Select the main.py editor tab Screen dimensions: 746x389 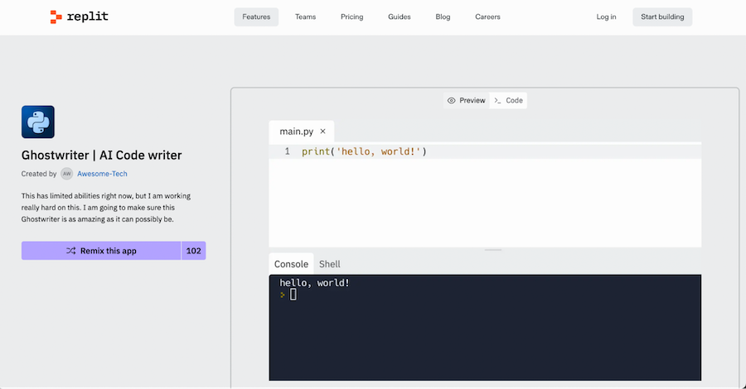click(297, 132)
